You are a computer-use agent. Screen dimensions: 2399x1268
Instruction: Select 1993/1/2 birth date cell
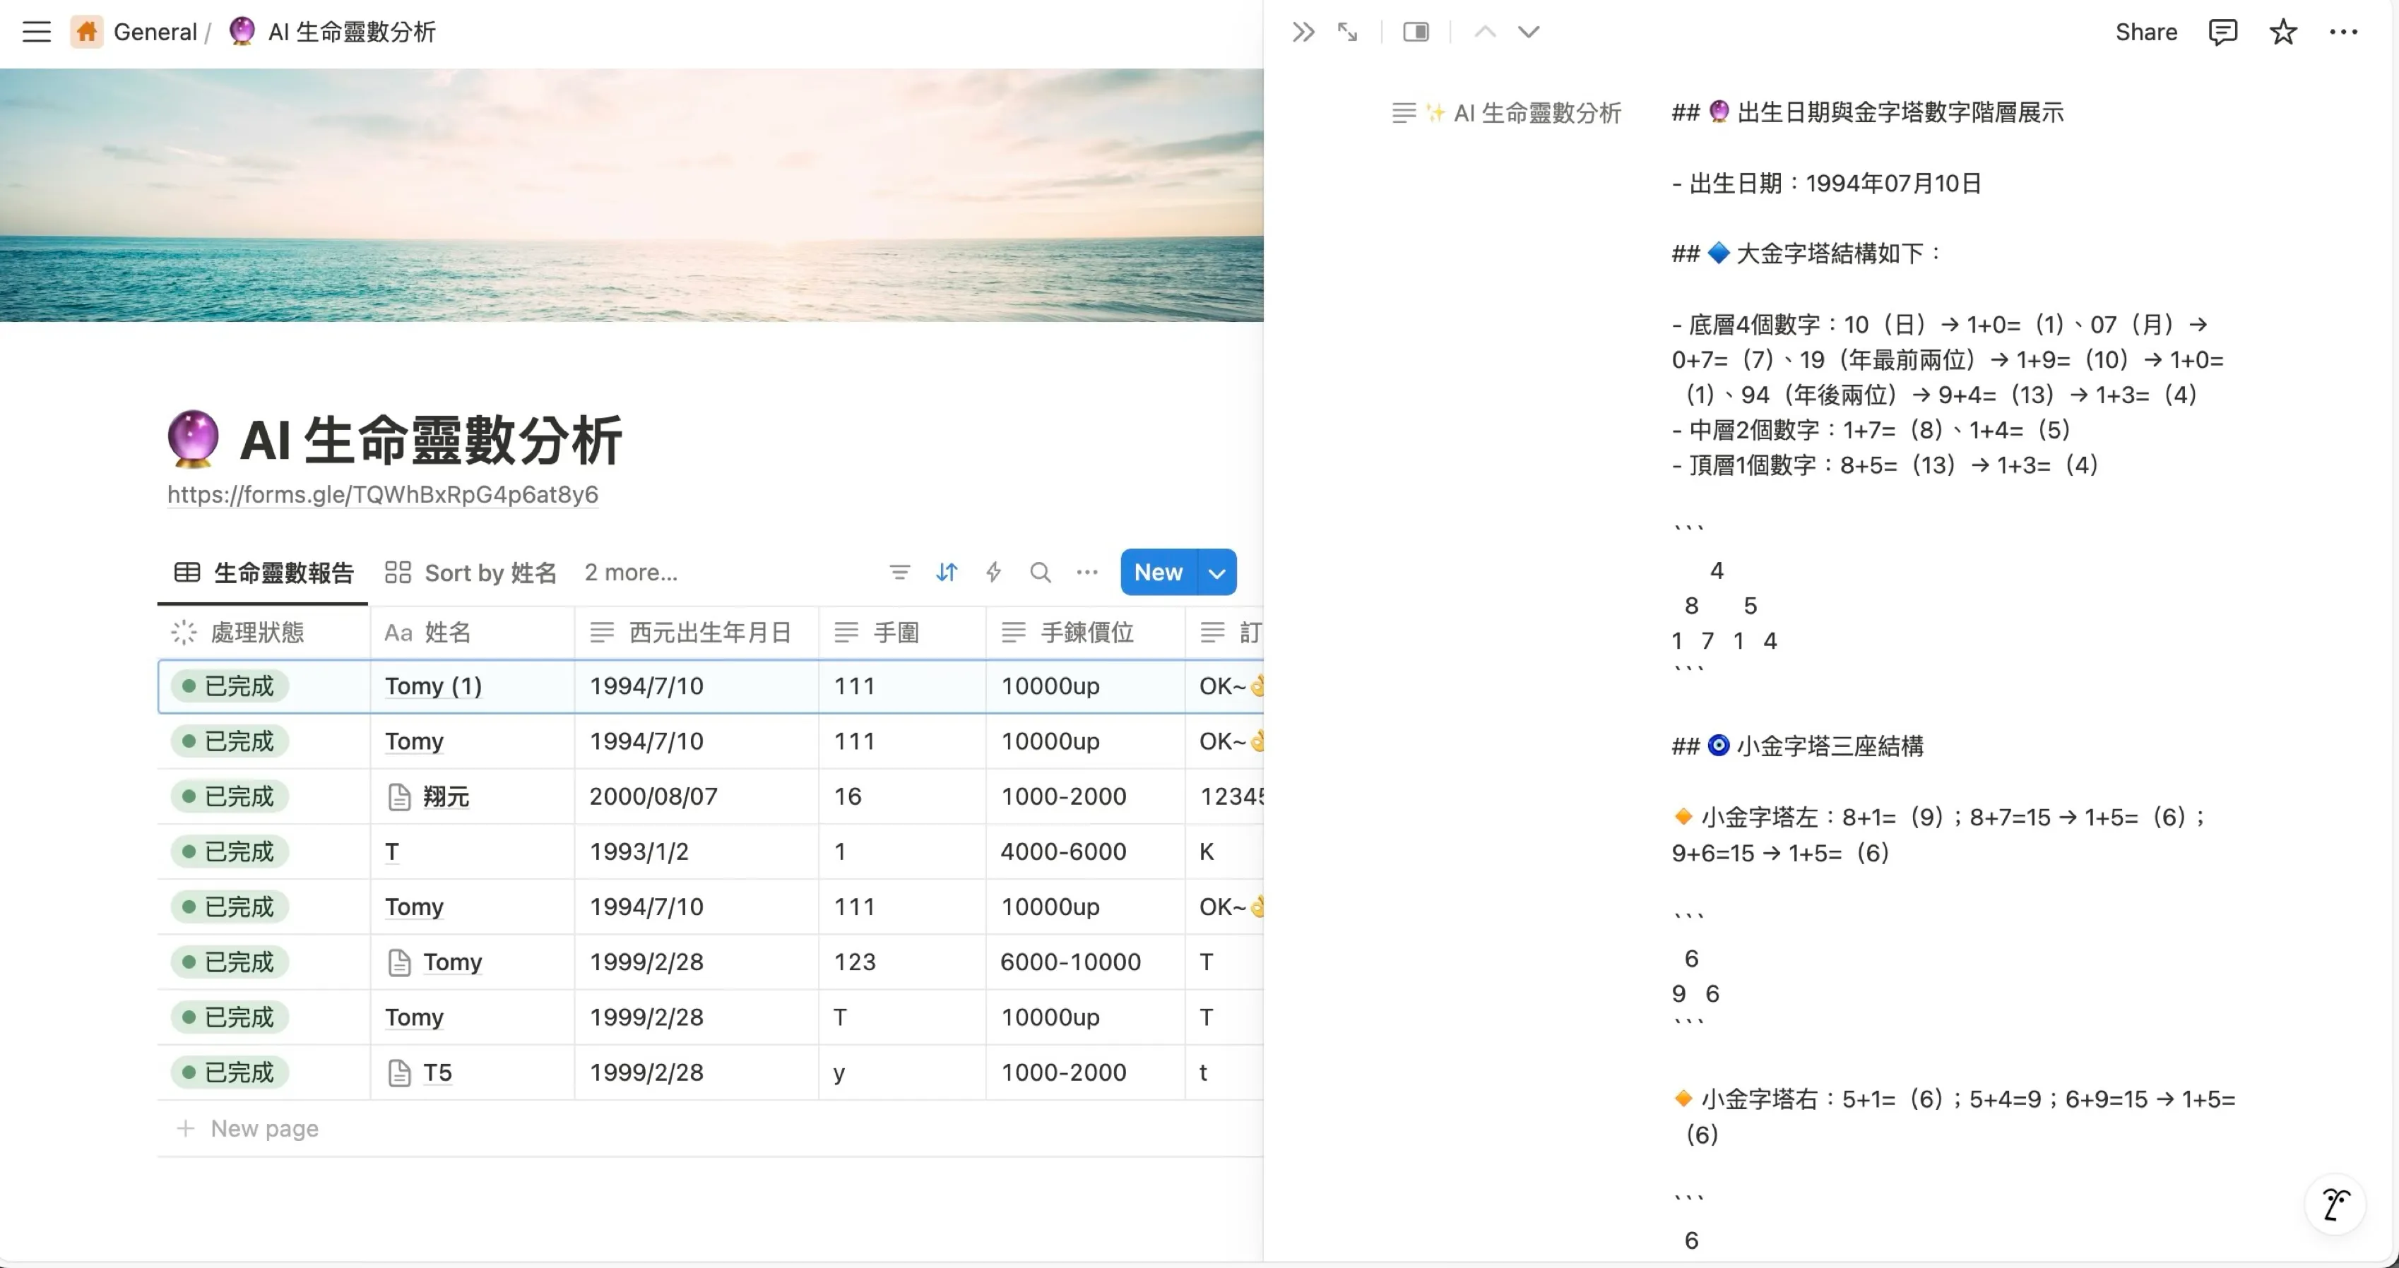[x=697, y=852]
